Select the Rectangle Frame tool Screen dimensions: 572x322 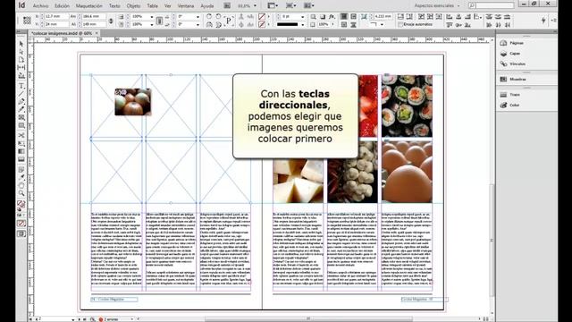21,117
